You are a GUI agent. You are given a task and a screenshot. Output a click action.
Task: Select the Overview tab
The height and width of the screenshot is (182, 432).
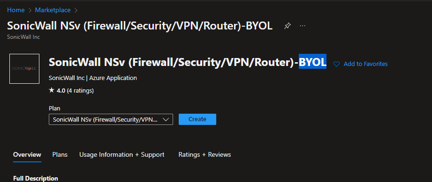(27, 154)
